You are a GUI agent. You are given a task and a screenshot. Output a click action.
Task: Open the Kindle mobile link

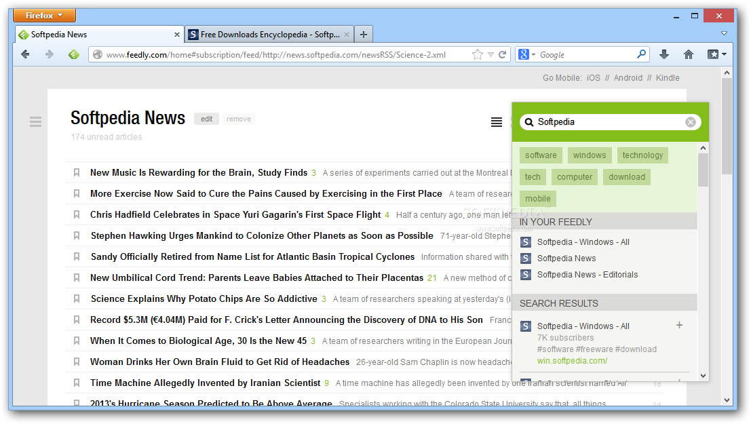tap(668, 77)
